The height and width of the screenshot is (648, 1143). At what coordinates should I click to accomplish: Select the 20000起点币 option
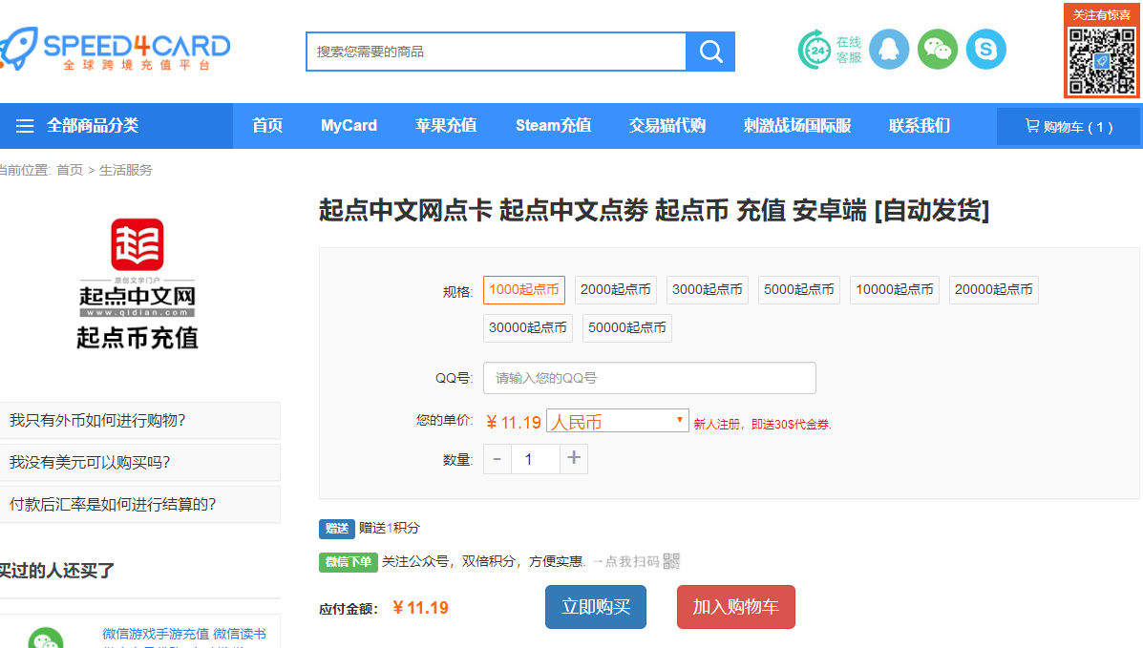click(994, 289)
